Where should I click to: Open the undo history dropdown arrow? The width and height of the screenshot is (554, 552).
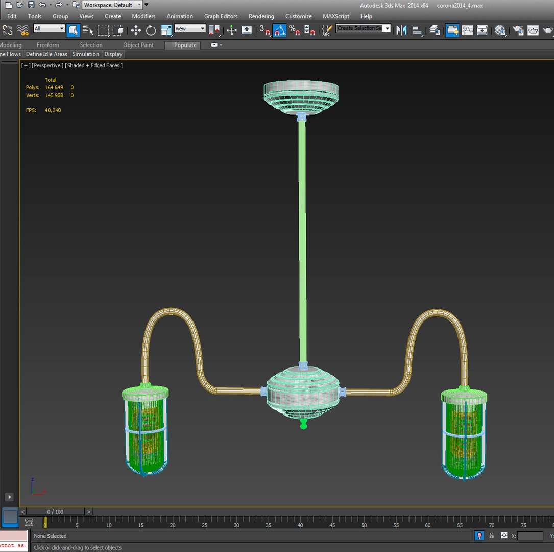pos(50,5)
